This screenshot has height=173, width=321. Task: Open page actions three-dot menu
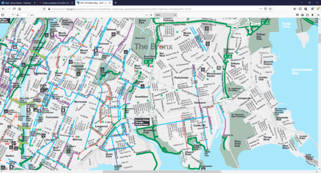click(260, 9)
